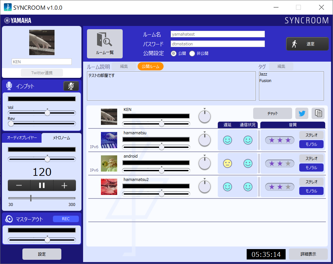Adjust hamamatsu2's volume slider

[156, 194]
